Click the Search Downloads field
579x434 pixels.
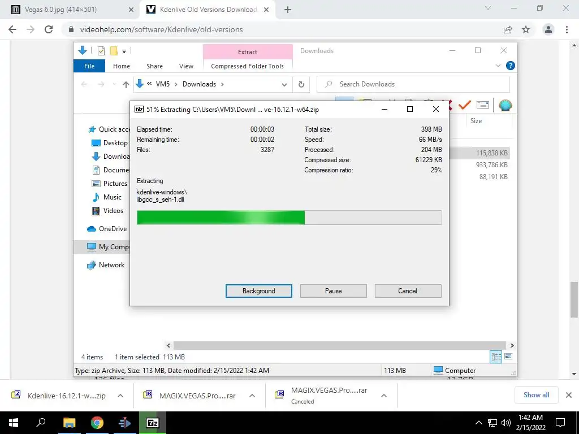click(413, 84)
